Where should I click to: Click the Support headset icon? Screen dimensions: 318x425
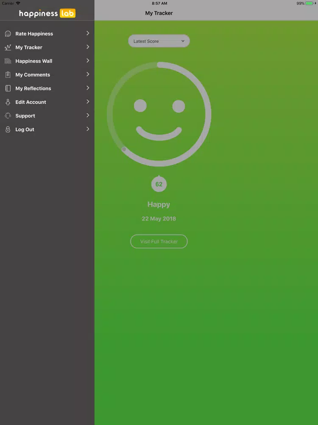tap(8, 116)
